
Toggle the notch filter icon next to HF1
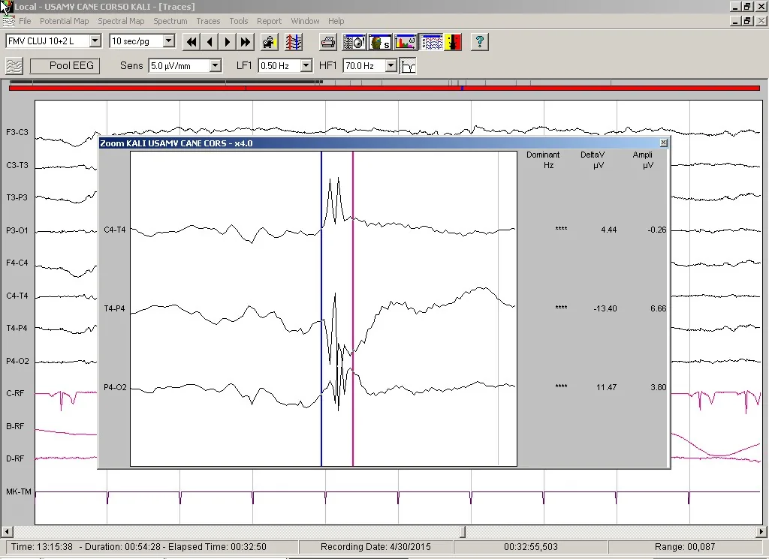408,66
